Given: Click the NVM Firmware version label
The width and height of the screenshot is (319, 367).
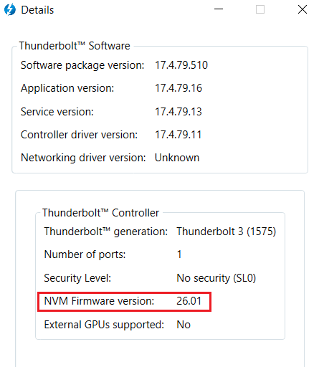Looking at the screenshot, I should point(99,301).
